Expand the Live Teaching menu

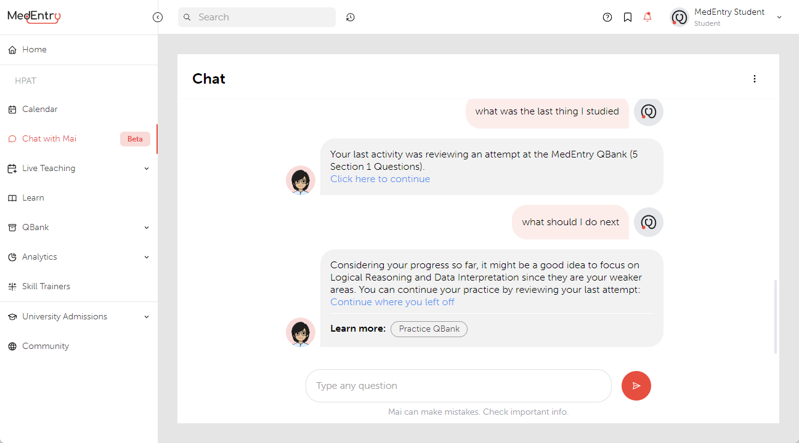(146, 168)
